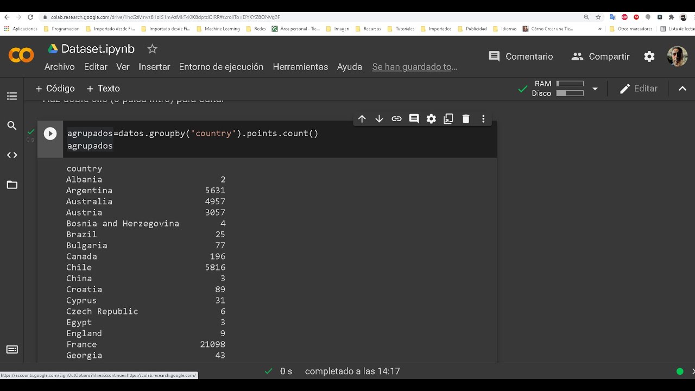Select the France row value 21098
695x391 pixels.
tap(213, 344)
